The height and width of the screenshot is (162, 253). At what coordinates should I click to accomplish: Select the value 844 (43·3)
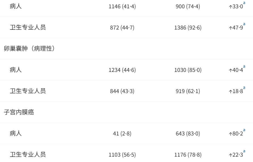[x=122, y=91]
